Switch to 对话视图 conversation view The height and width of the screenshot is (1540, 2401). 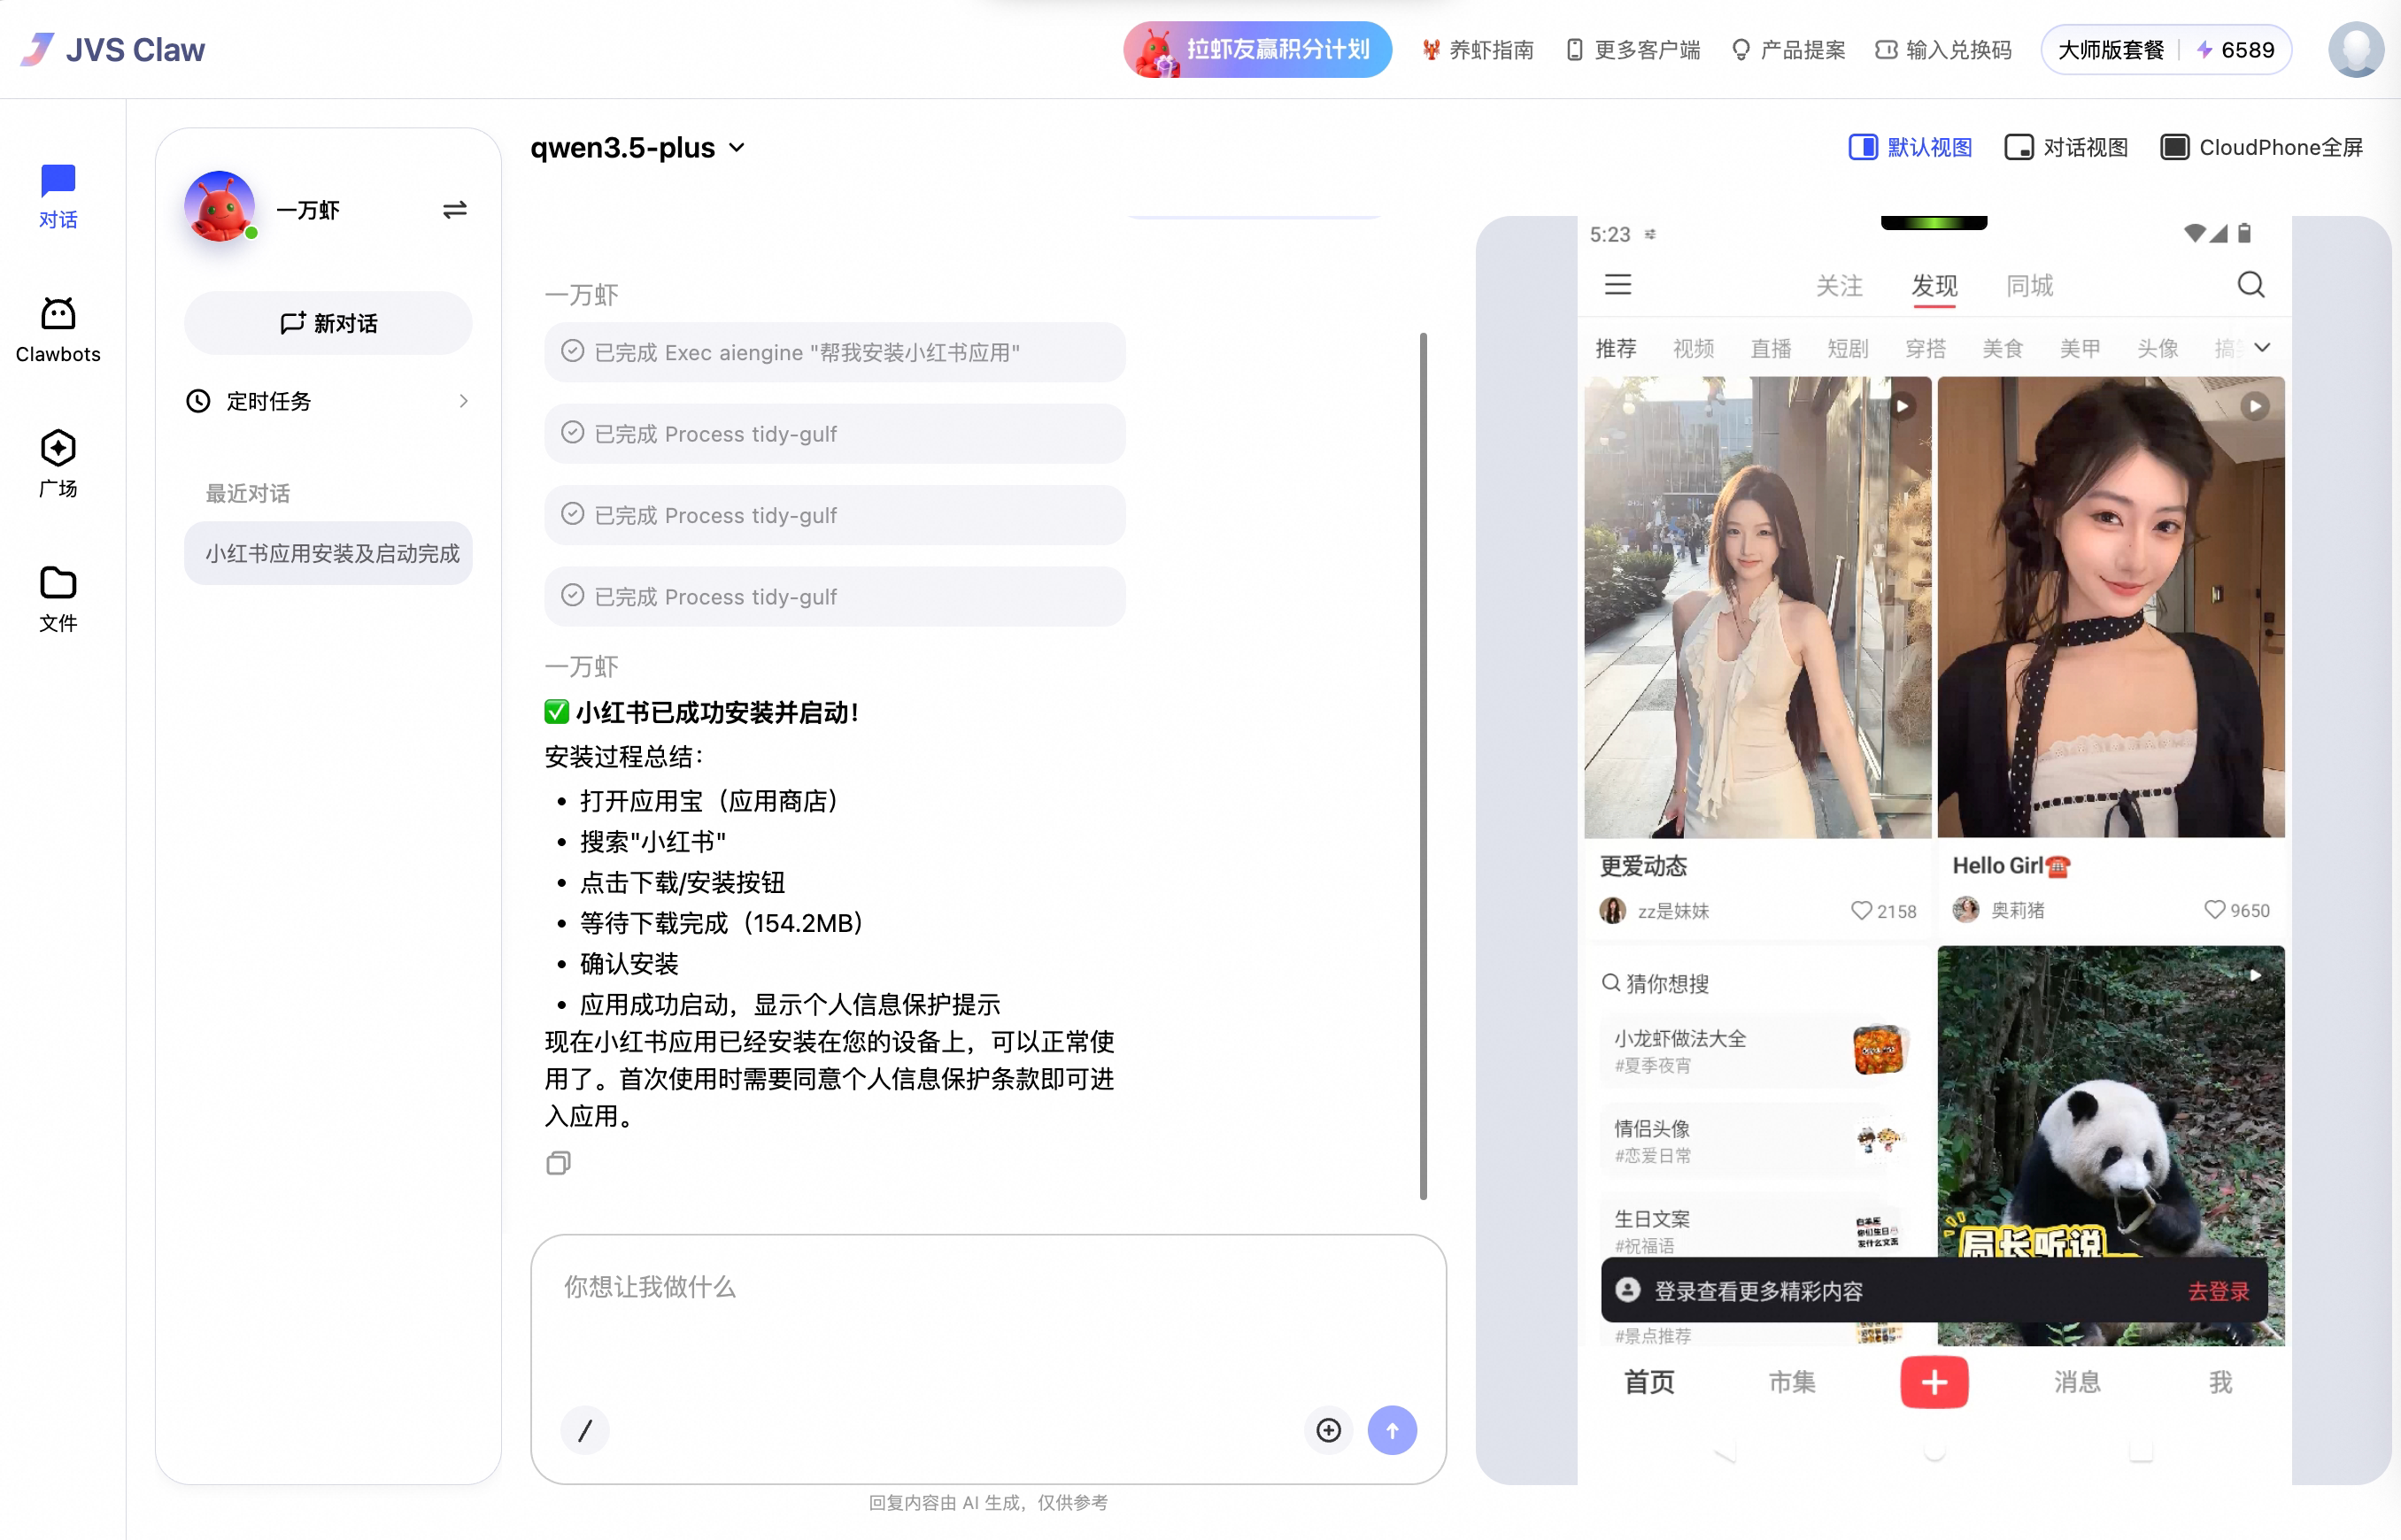(2066, 147)
